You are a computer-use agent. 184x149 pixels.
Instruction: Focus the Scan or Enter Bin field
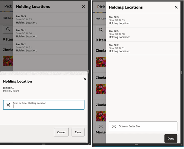coord(143,126)
